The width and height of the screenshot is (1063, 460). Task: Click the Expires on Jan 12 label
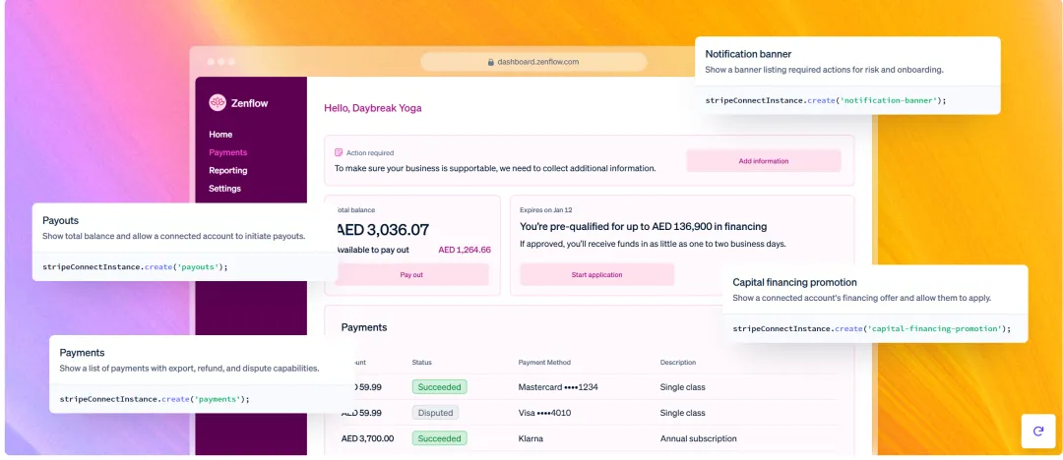545,210
